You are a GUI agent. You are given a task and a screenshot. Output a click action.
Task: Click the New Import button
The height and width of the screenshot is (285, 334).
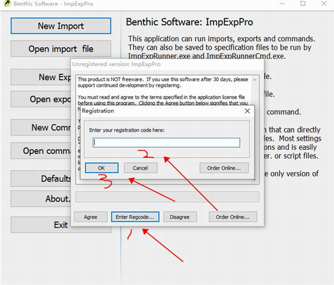click(x=61, y=26)
